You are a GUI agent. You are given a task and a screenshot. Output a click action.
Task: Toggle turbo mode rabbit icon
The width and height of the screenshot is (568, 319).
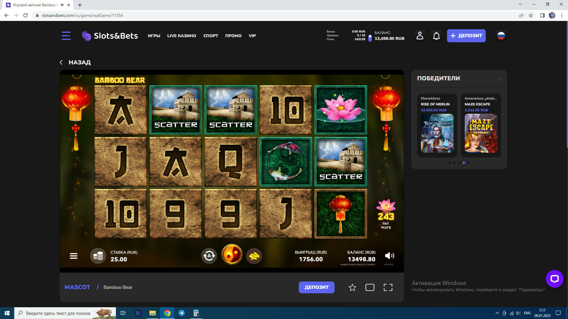254,256
